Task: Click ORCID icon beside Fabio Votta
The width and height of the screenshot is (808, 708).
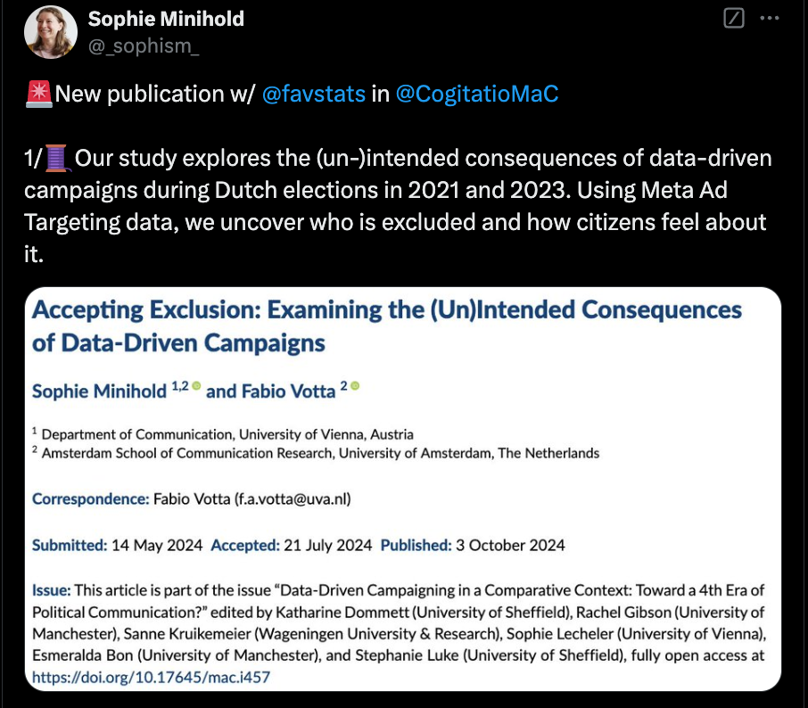Action: pos(354,386)
